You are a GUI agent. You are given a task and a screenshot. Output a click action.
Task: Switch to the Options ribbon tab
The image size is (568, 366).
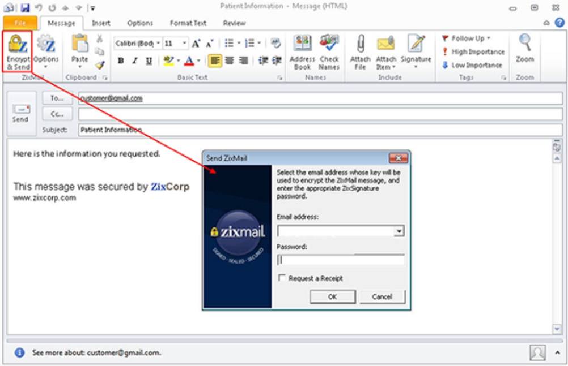point(140,23)
